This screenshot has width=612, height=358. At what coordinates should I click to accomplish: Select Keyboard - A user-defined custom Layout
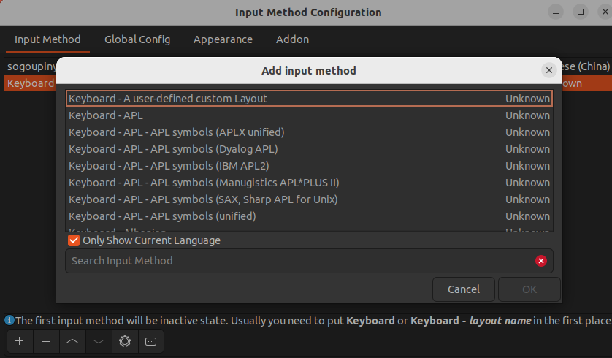tap(168, 99)
